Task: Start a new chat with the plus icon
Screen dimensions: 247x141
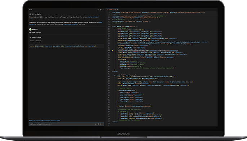Action: click(x=98, y=10)
